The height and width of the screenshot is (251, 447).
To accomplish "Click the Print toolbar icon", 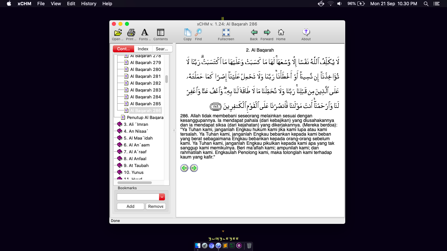I will [x=131, y=32].
